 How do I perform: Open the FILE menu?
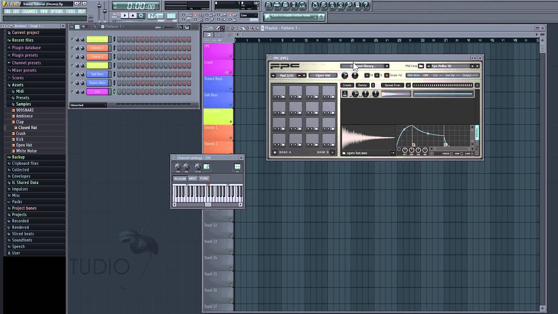(x=7, y=11)
